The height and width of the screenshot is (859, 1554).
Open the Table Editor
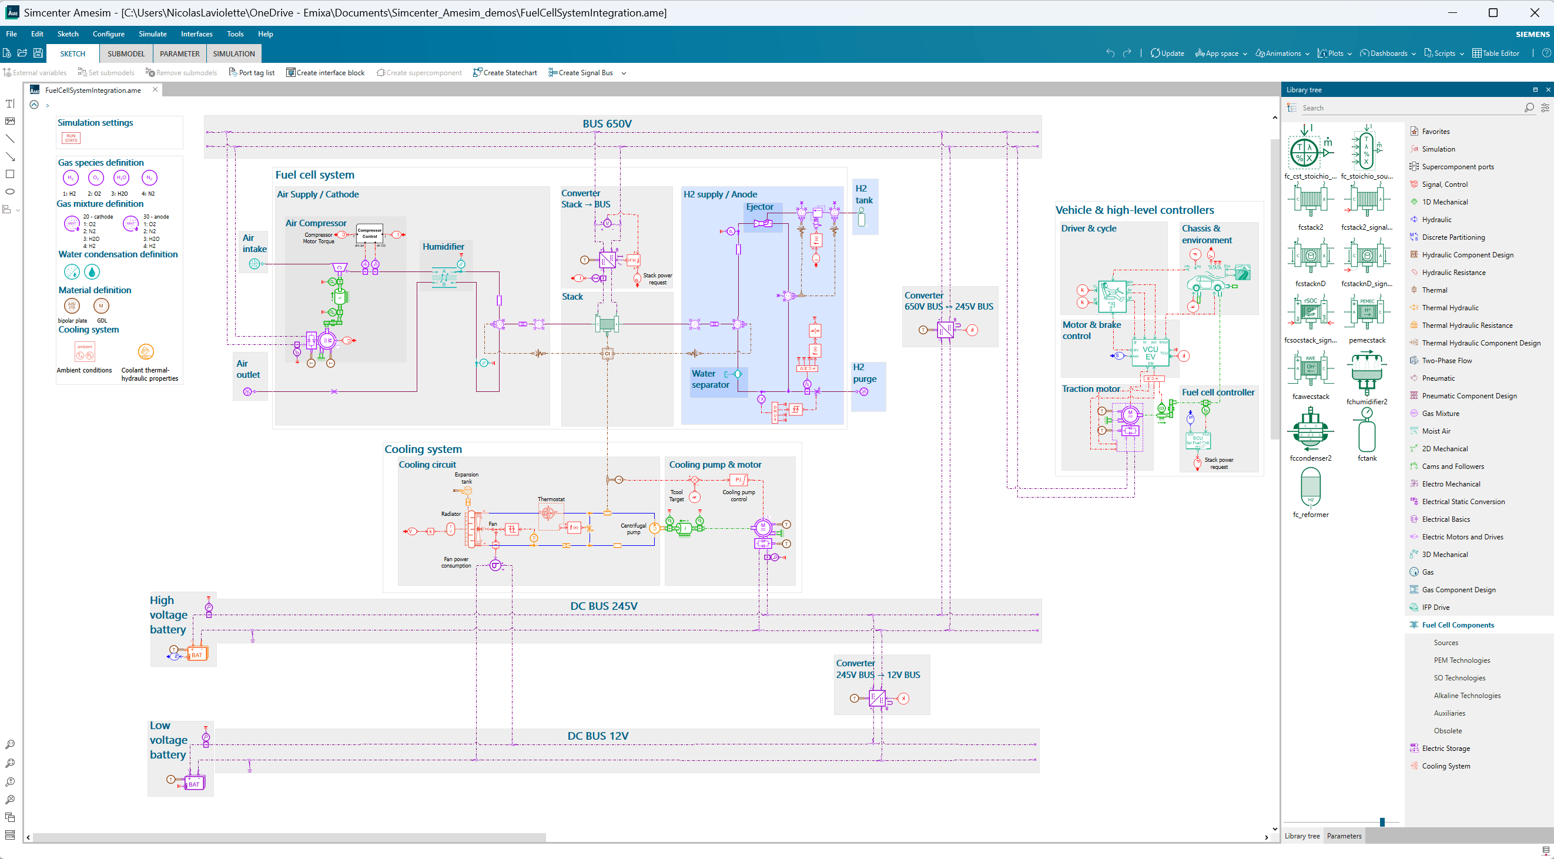(x=1495, y=53)
